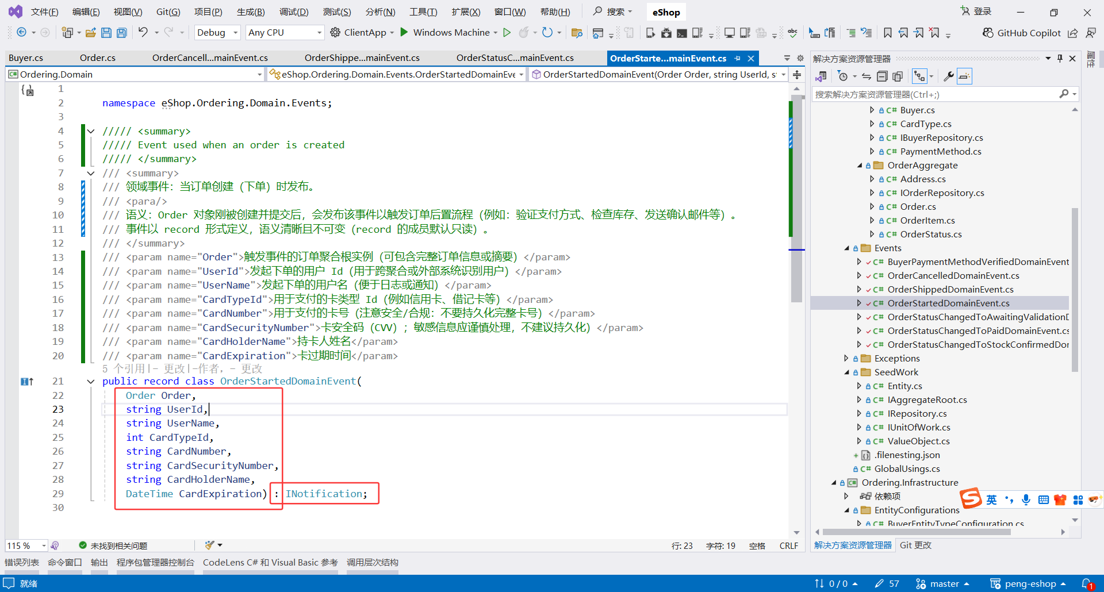Switch Sogou IME language mode 英
The width and height of the screenshot is (1104, 592).
click(991, 499)
